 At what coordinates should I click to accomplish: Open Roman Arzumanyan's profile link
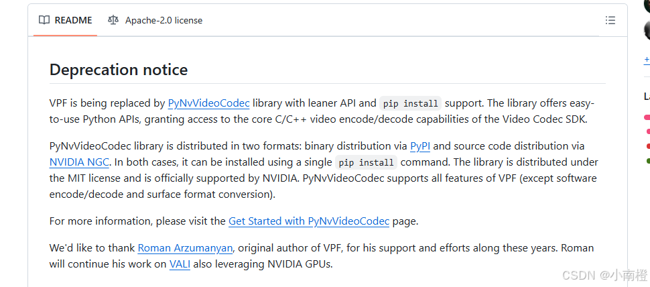tap(186, 248)
